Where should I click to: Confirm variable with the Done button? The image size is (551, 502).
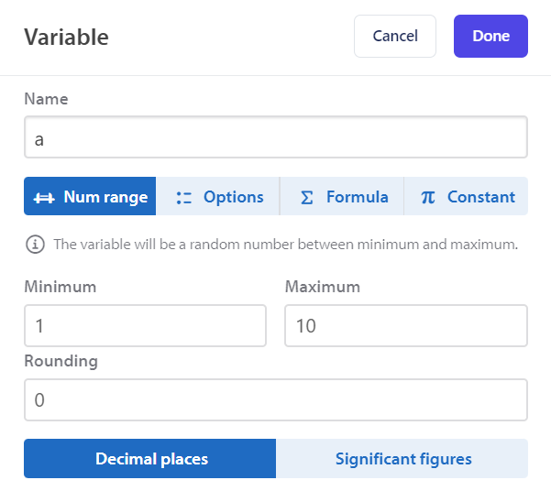point(490,36)
